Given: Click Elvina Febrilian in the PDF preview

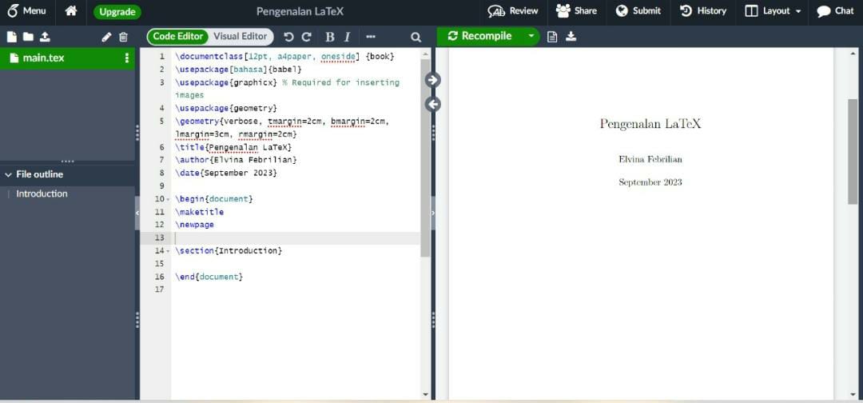Looking at the screenshot, I should (x=650, y=160).
